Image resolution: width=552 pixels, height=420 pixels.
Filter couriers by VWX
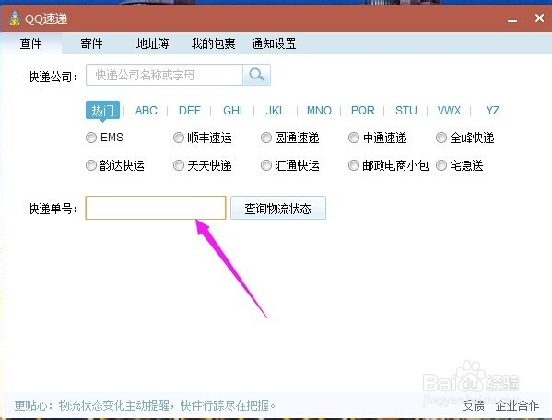click(449, 111)
